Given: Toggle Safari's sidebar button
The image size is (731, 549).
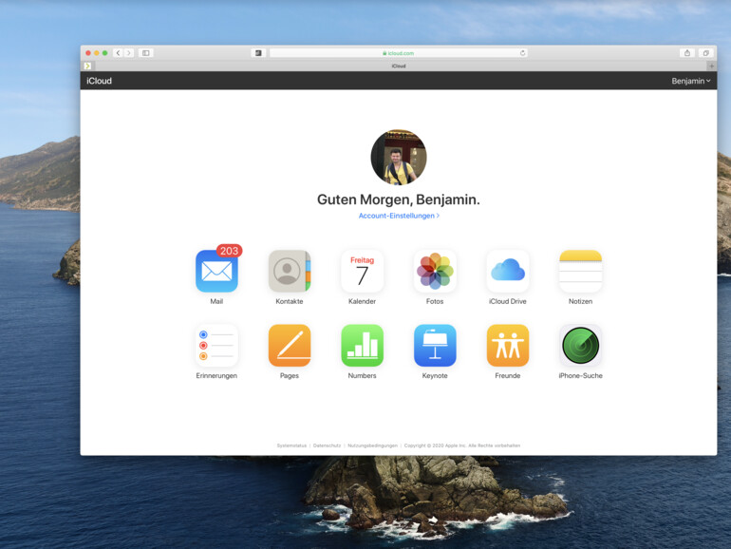Looking at the screenshot, I should 146,53.
